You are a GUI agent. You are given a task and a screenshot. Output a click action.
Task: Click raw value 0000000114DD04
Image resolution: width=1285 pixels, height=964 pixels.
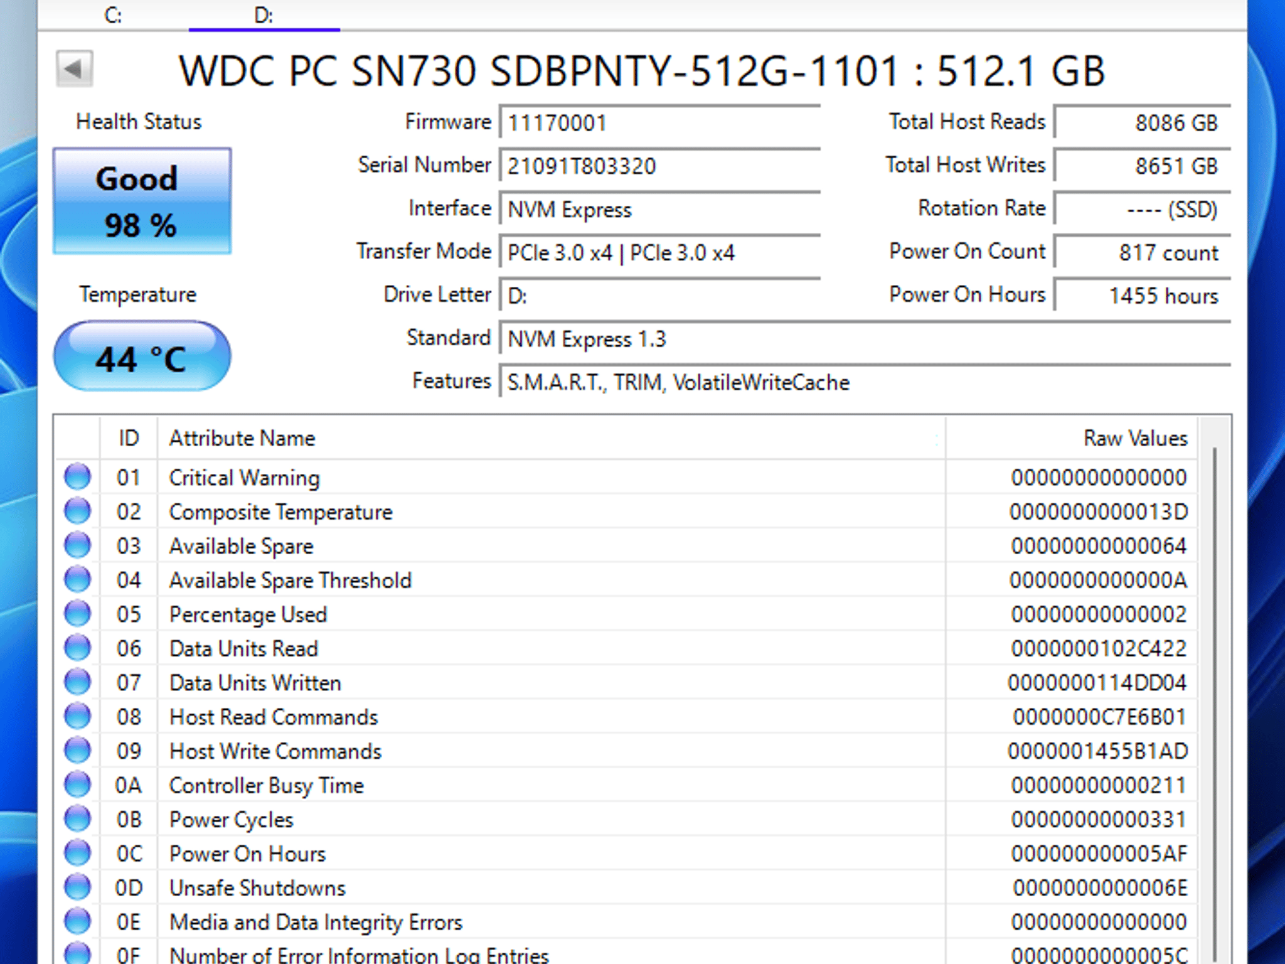(1097, 683)
